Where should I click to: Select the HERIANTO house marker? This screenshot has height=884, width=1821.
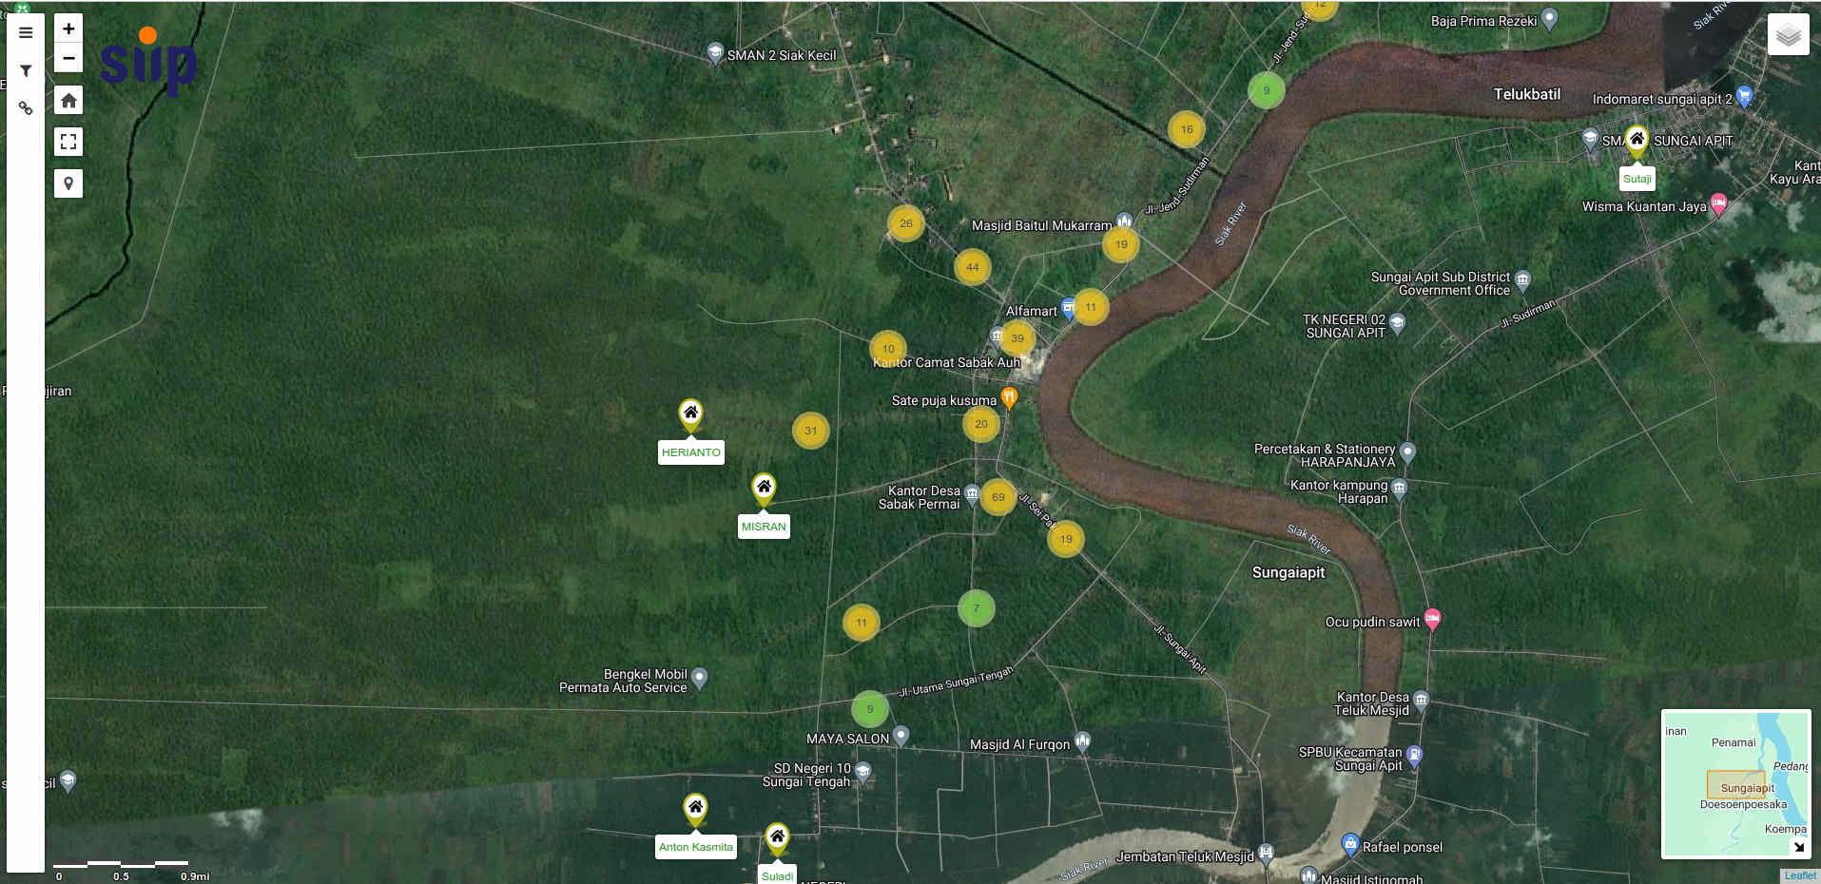[690, 414]
